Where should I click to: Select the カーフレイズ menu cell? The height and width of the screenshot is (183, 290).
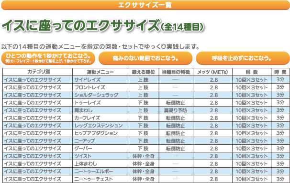[100, 118]
